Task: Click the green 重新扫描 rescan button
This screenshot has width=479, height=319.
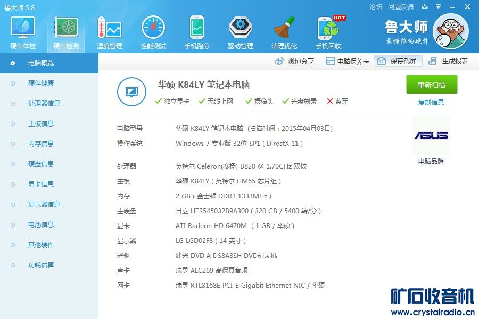Action: (x=432, y=85)
